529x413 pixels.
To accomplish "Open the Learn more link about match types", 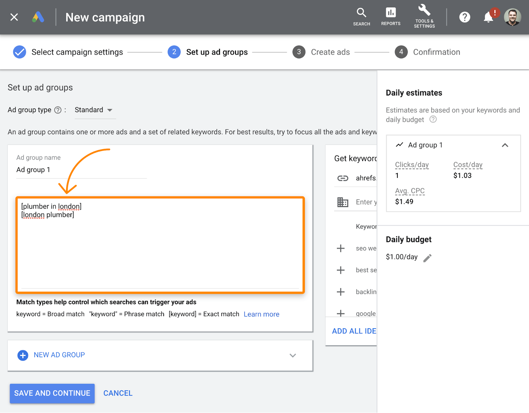I will click(x=261, y=314).
